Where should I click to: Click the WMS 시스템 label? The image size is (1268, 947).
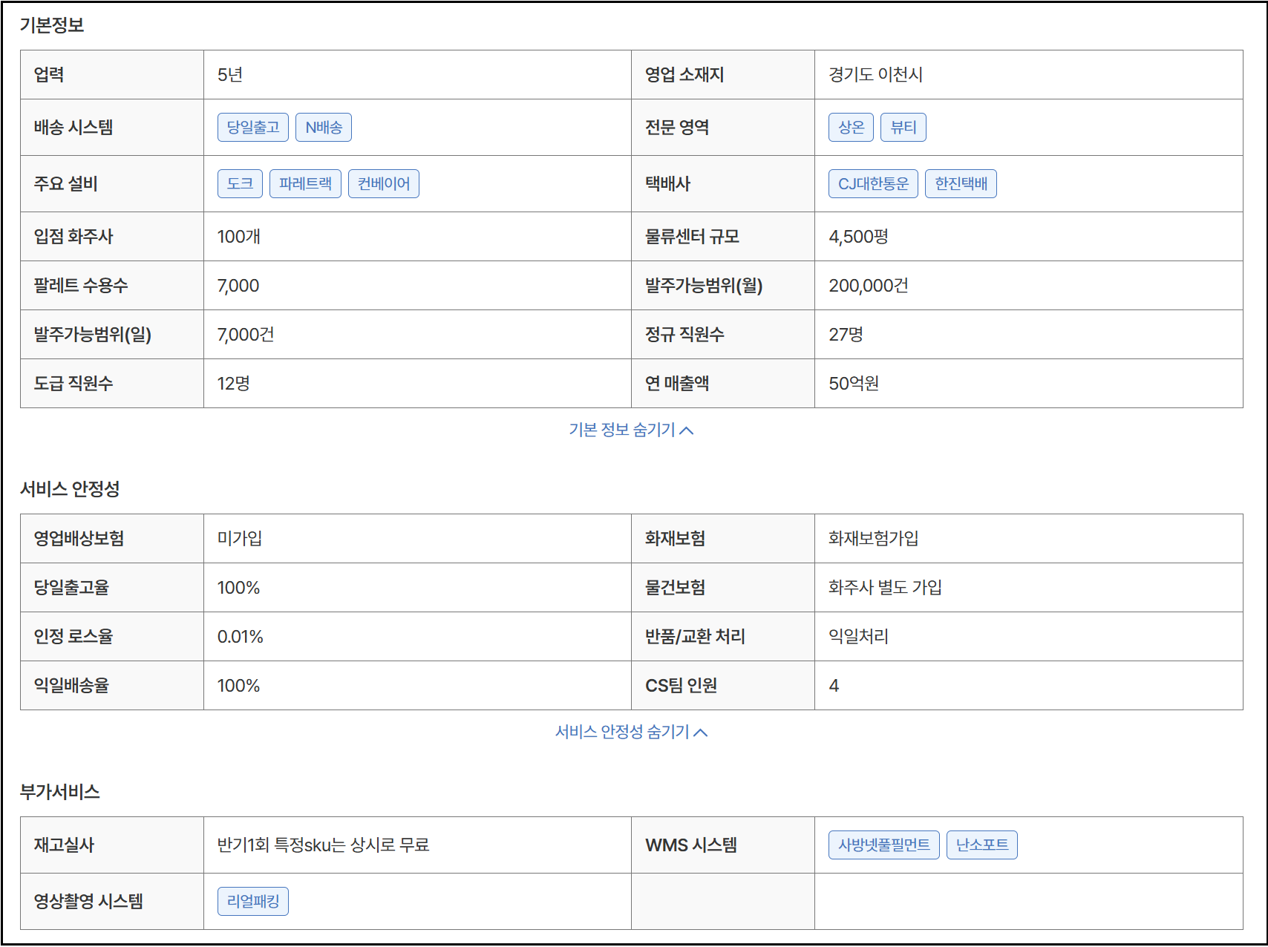[x=691, y=845]
